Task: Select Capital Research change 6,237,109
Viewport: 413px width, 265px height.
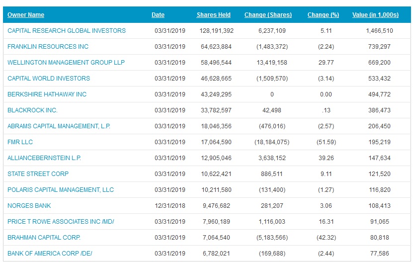Action: [x=272, y=30]
